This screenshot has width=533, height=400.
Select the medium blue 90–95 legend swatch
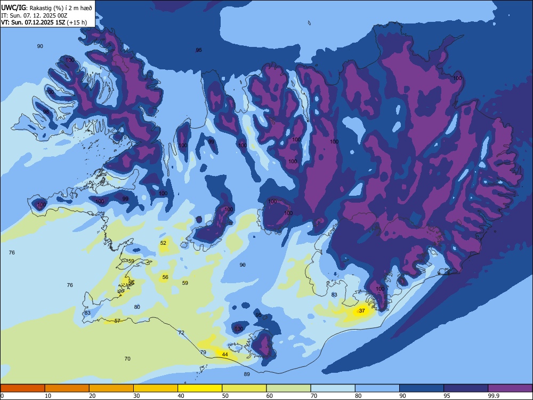tap(422, 388)
